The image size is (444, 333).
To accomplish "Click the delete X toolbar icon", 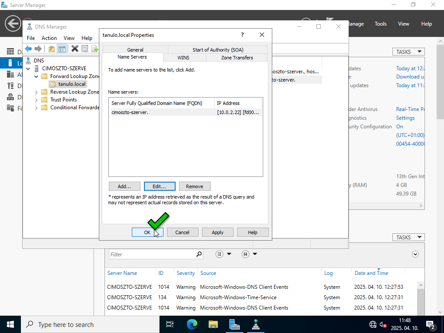I will click(x=75, y=49).
